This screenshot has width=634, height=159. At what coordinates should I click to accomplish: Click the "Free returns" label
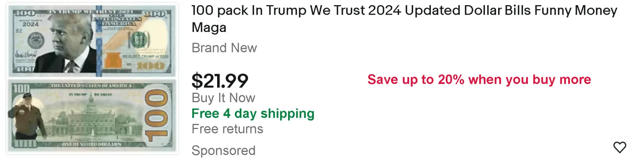pos(227,129)
